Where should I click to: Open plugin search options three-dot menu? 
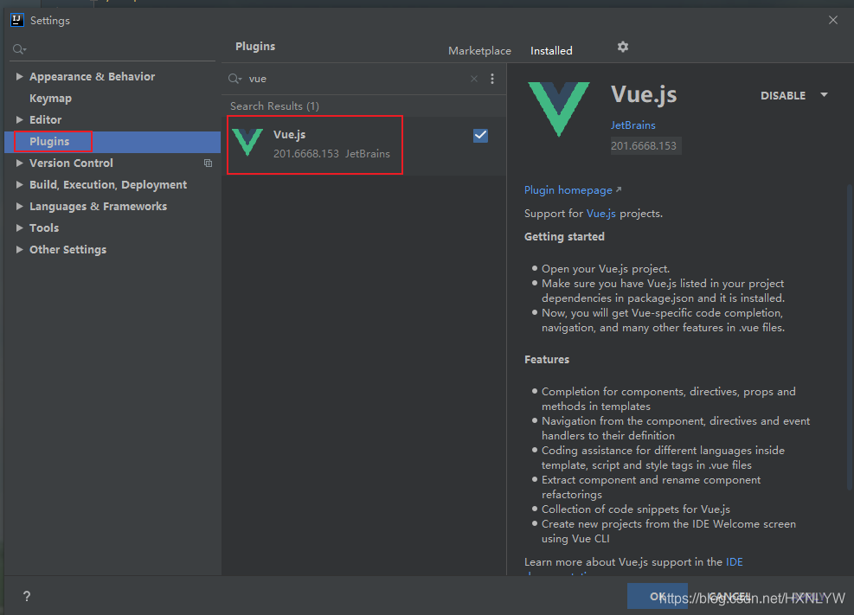click(491, 79)
